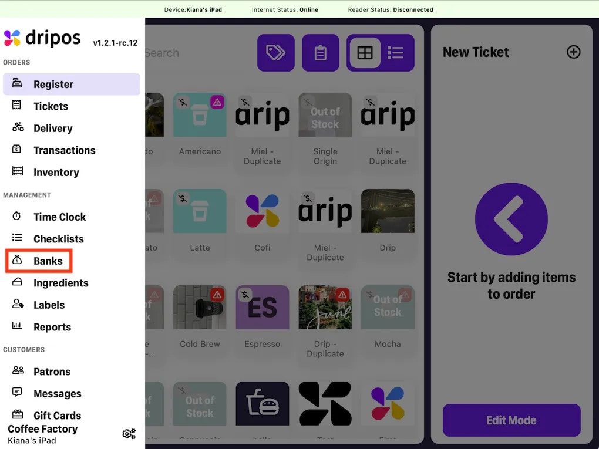Open the Transactions page

click(x=64, y=150)
